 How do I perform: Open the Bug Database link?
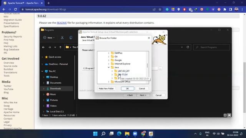pos(11,49)
